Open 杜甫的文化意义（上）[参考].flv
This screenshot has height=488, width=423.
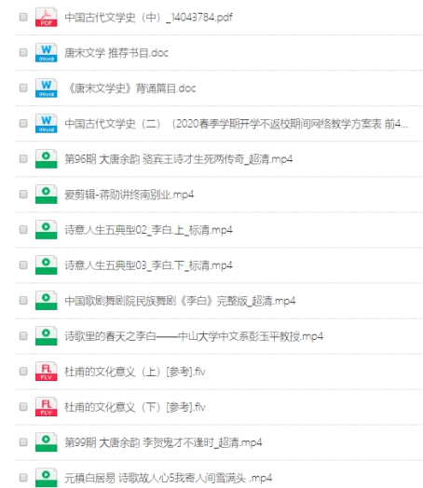point(135,372)
